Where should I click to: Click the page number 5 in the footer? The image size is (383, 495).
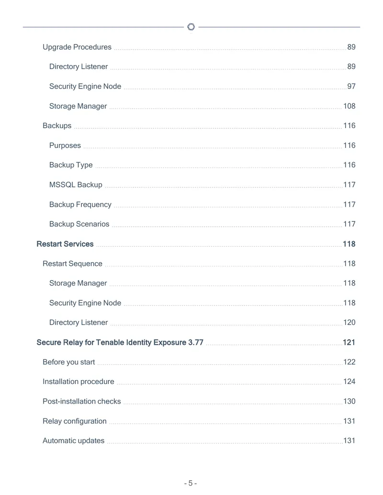coord(191,484)
